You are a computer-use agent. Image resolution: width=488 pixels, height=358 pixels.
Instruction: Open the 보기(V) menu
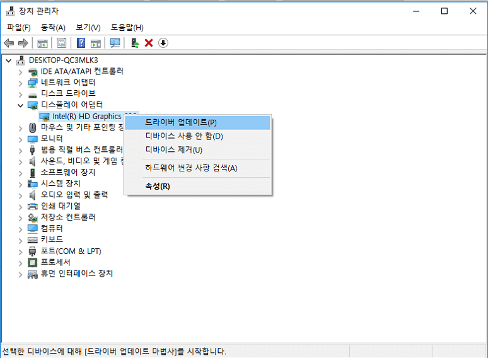point(88,27)
